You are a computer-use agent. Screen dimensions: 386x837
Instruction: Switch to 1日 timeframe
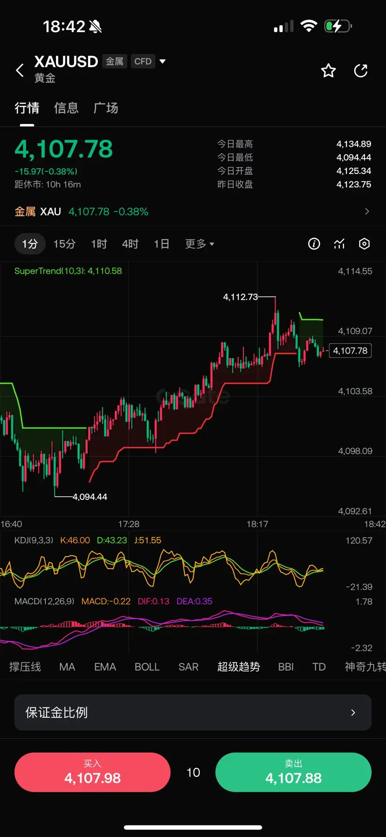tap(161, 244)
